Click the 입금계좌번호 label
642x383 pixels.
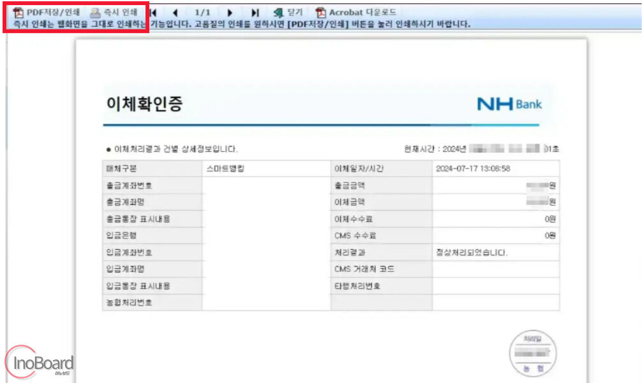click(129, 252)
